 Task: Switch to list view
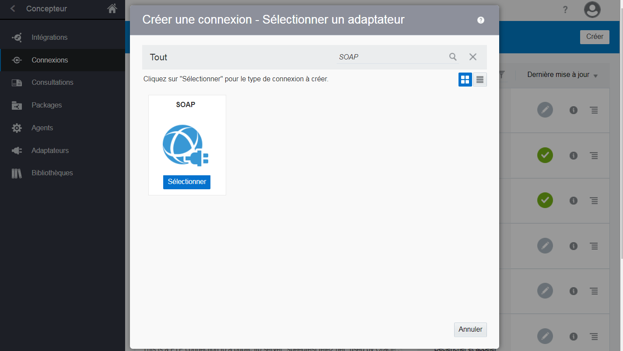click(x=480, y=80)
